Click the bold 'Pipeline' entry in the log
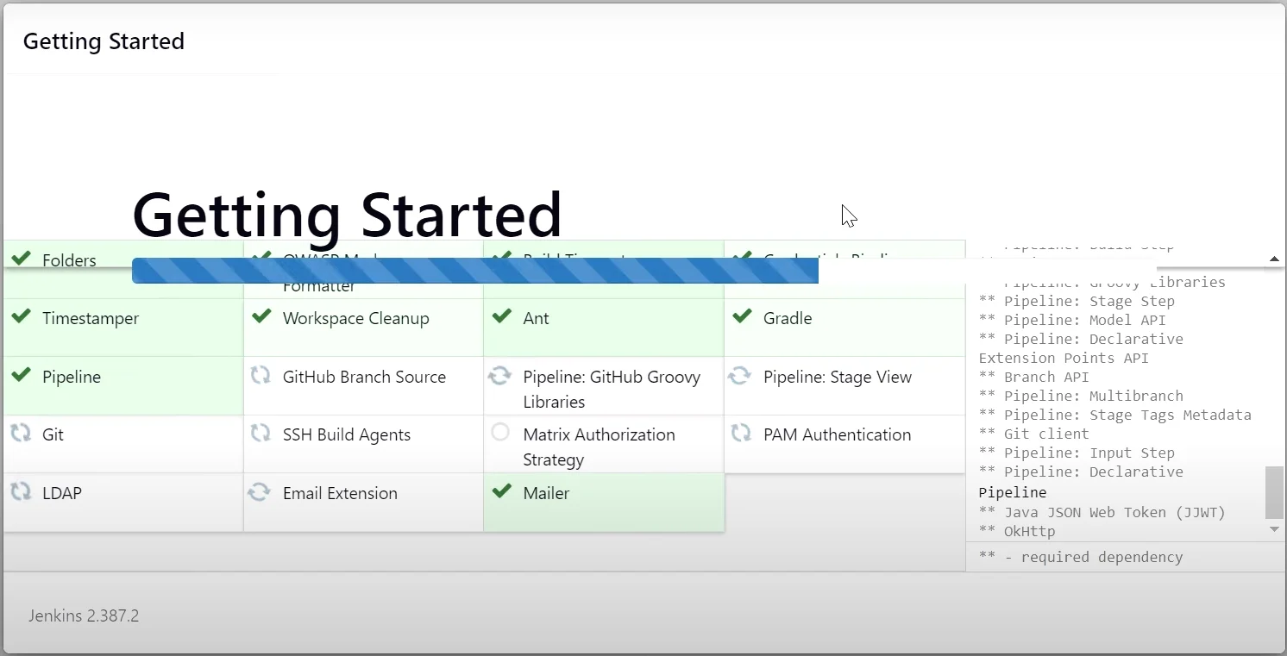Viewport: 1287px width, 656px height. coord(1013,492)
